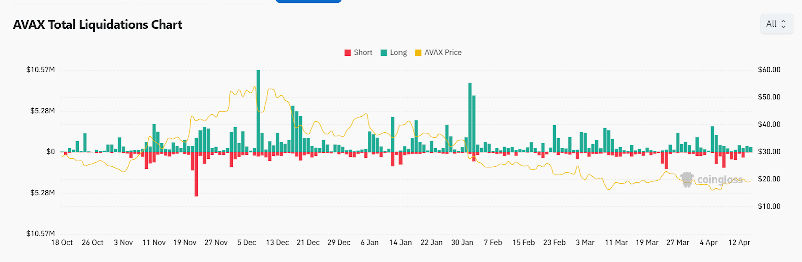Toggle the AVAX Price legend item
802x262 pixels.
[x=438, y=52]
